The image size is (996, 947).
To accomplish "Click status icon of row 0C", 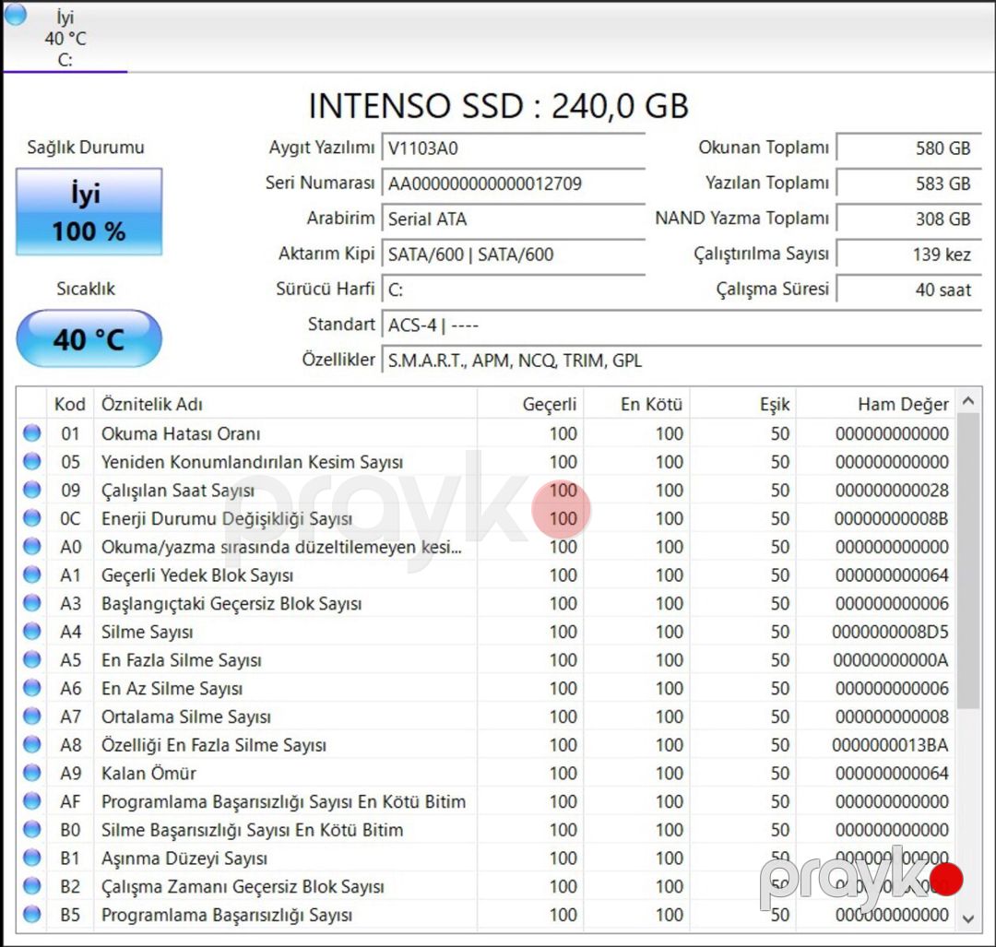I will [31, 518].
